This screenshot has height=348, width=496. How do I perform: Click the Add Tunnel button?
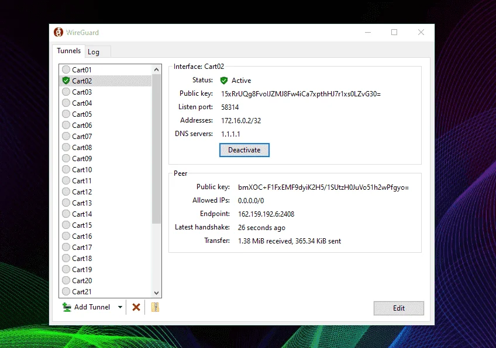(87, 307)
